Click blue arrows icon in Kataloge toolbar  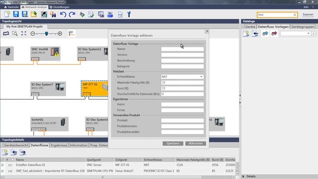(x=265, y=33)
